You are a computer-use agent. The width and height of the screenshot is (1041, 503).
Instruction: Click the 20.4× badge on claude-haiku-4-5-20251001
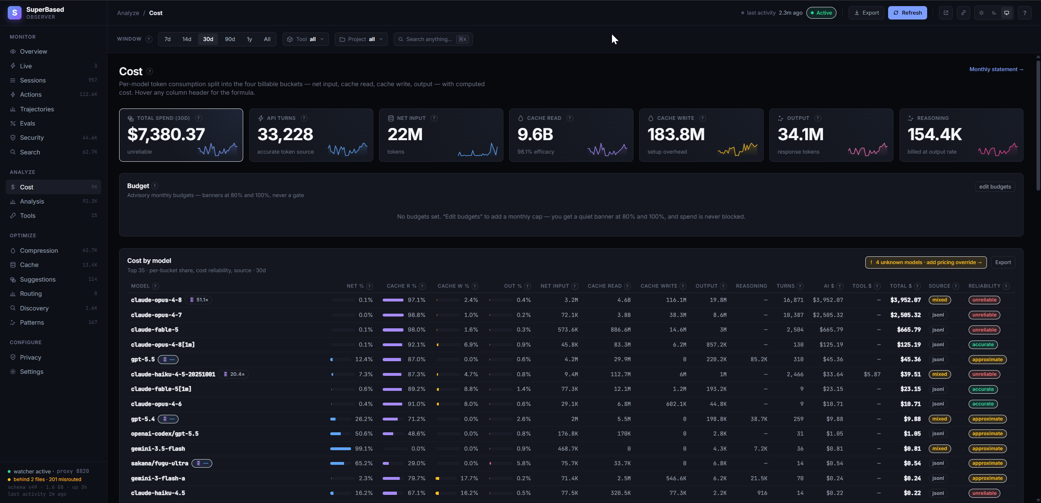pyautogui.click(x=234, y=374)
